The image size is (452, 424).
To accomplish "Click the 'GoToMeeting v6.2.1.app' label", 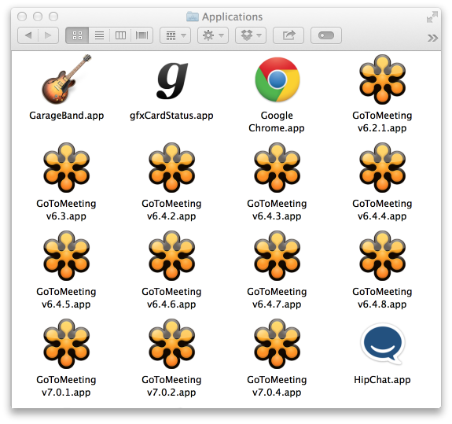I will pyautogui.click(x=382, y=121).
